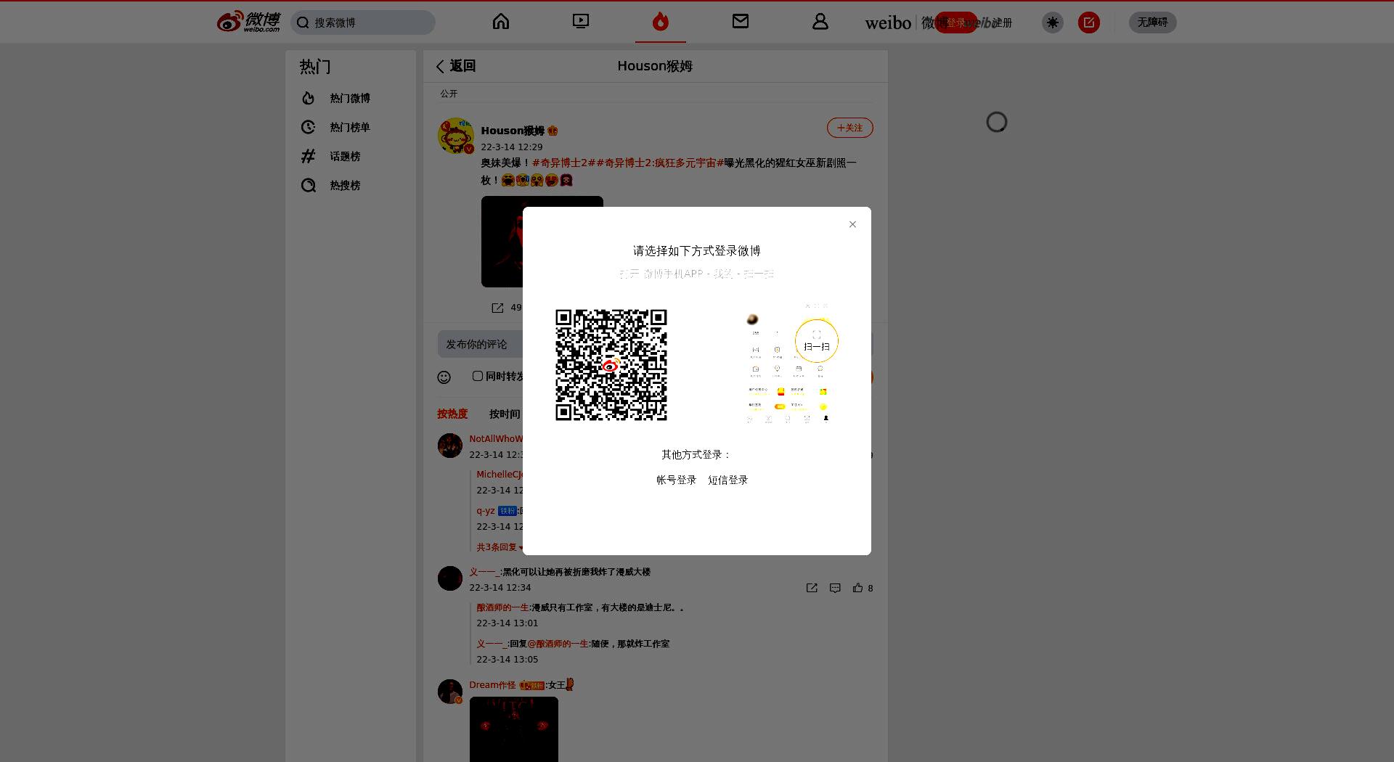Image resolution: width=1394 pixels, height=762 pixels.
Task: Click the magnifier icon beside 热搜榜
Action: pyautogui.click(x=309, y=185)
